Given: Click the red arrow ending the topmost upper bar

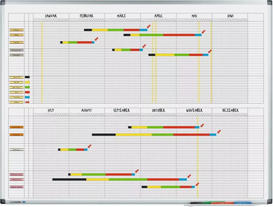Looking at the screenshot, I should click(149, 26).
